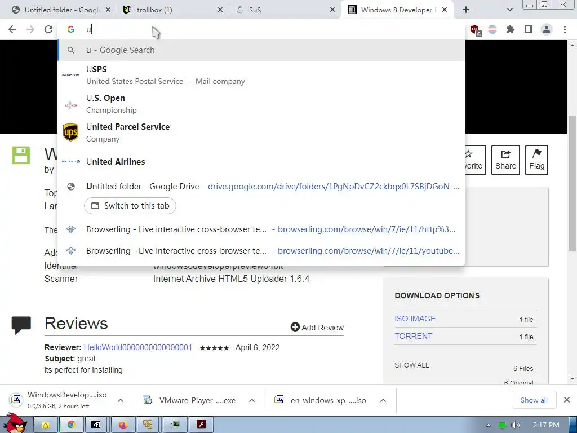Expand options for en_windows_xp iso download

(383, 400)
